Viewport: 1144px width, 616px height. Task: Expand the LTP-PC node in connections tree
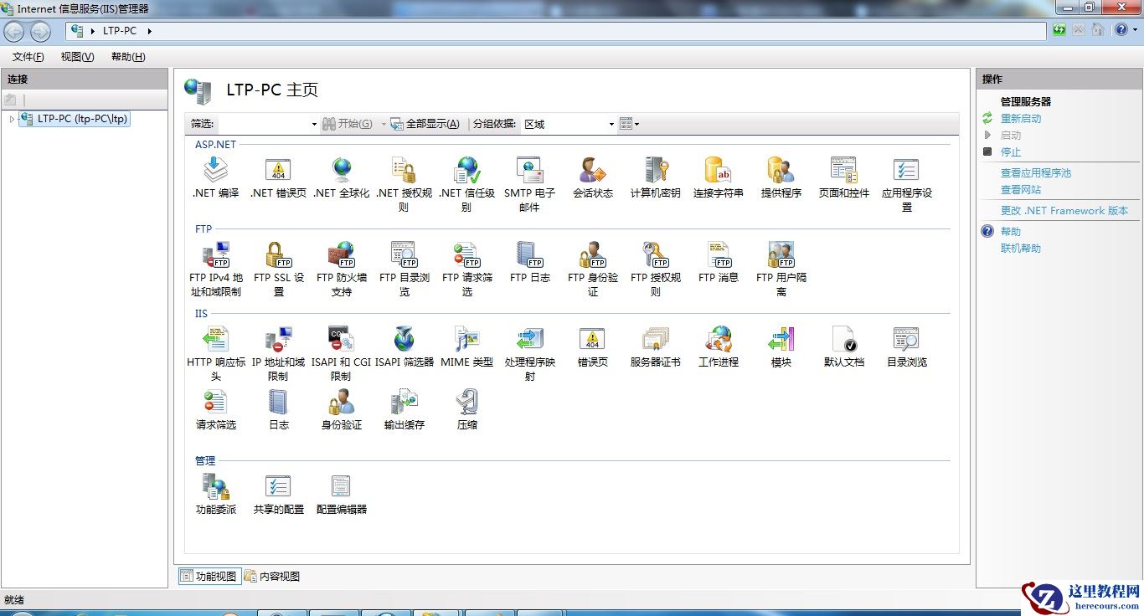[13, 118]
